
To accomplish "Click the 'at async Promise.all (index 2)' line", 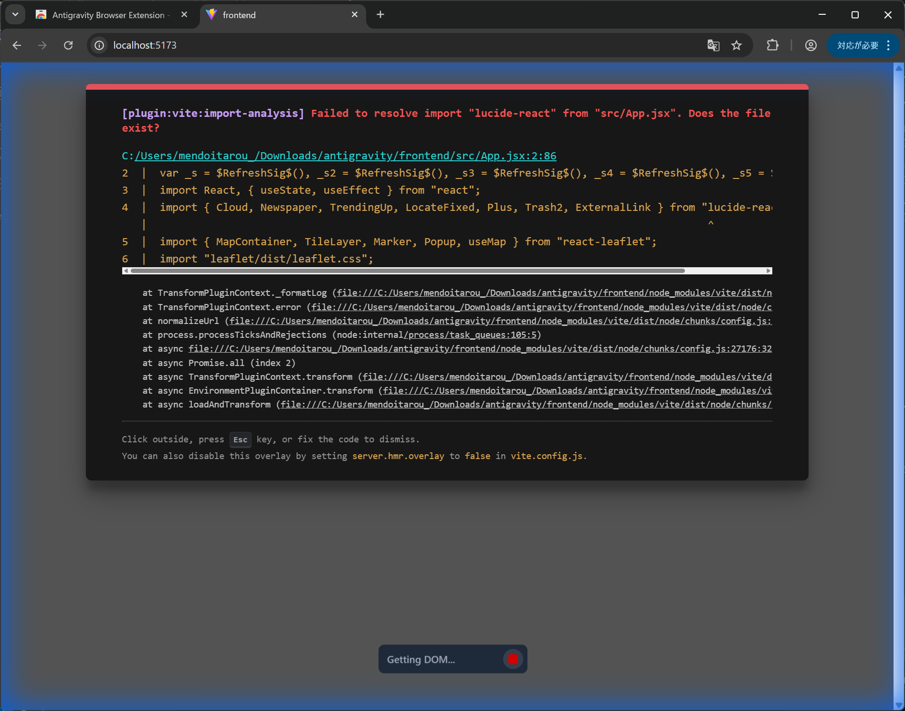I will click(219, 363).
